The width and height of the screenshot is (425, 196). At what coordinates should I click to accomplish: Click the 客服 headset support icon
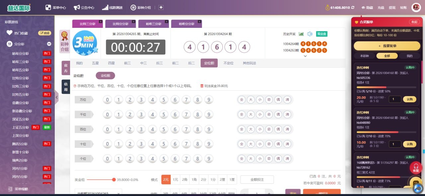coord(416,168)
